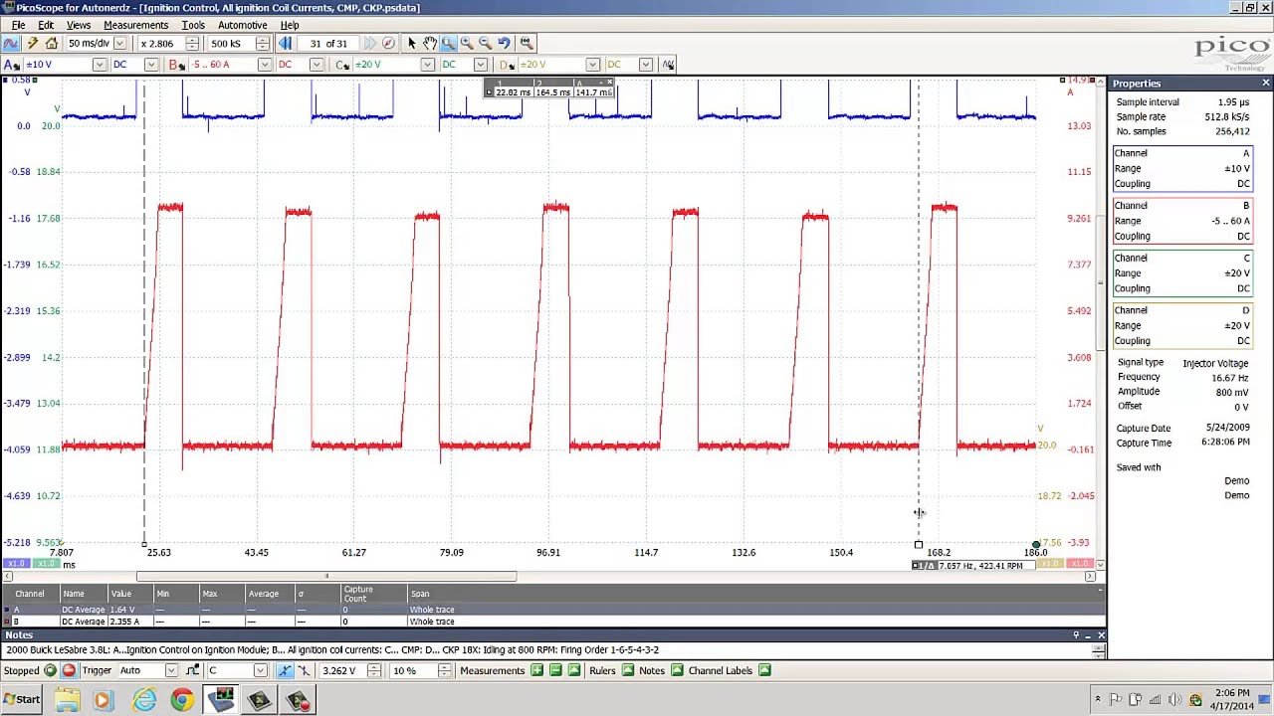Open the Automotive menu

(x=242, y=25)
